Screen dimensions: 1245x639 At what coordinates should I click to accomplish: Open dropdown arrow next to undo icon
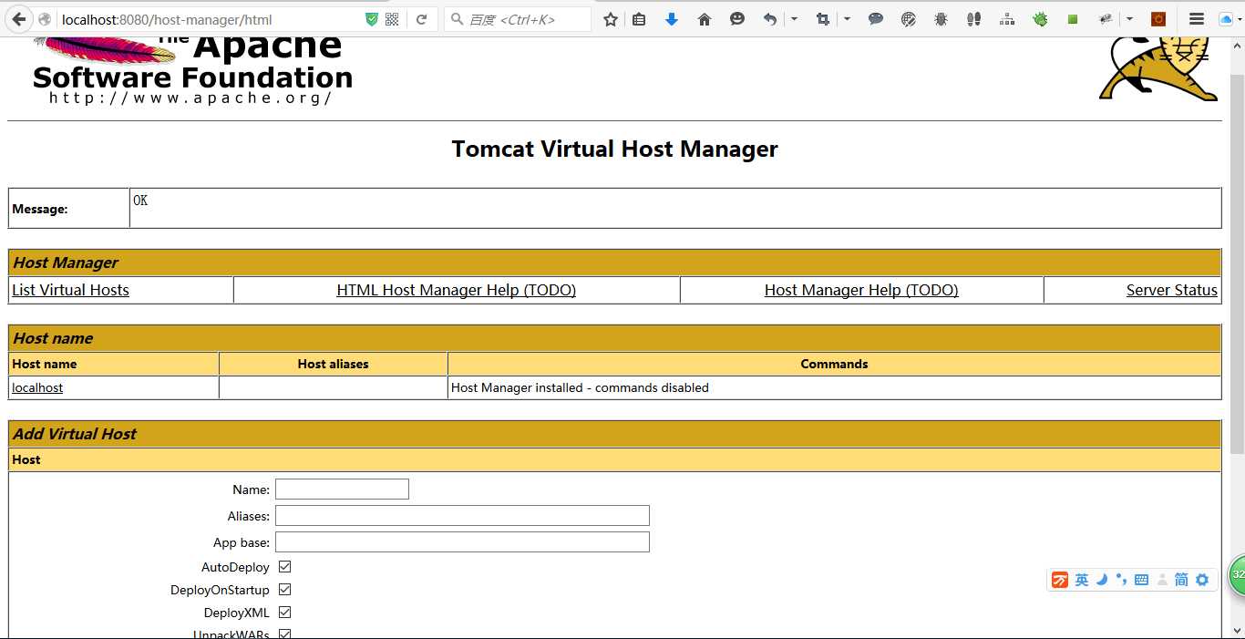[x=794, y=19]
